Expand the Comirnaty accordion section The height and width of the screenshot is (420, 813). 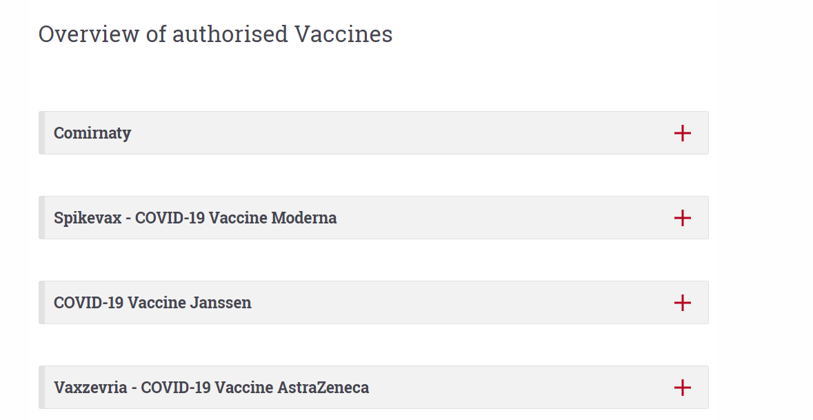click(372, 133)
